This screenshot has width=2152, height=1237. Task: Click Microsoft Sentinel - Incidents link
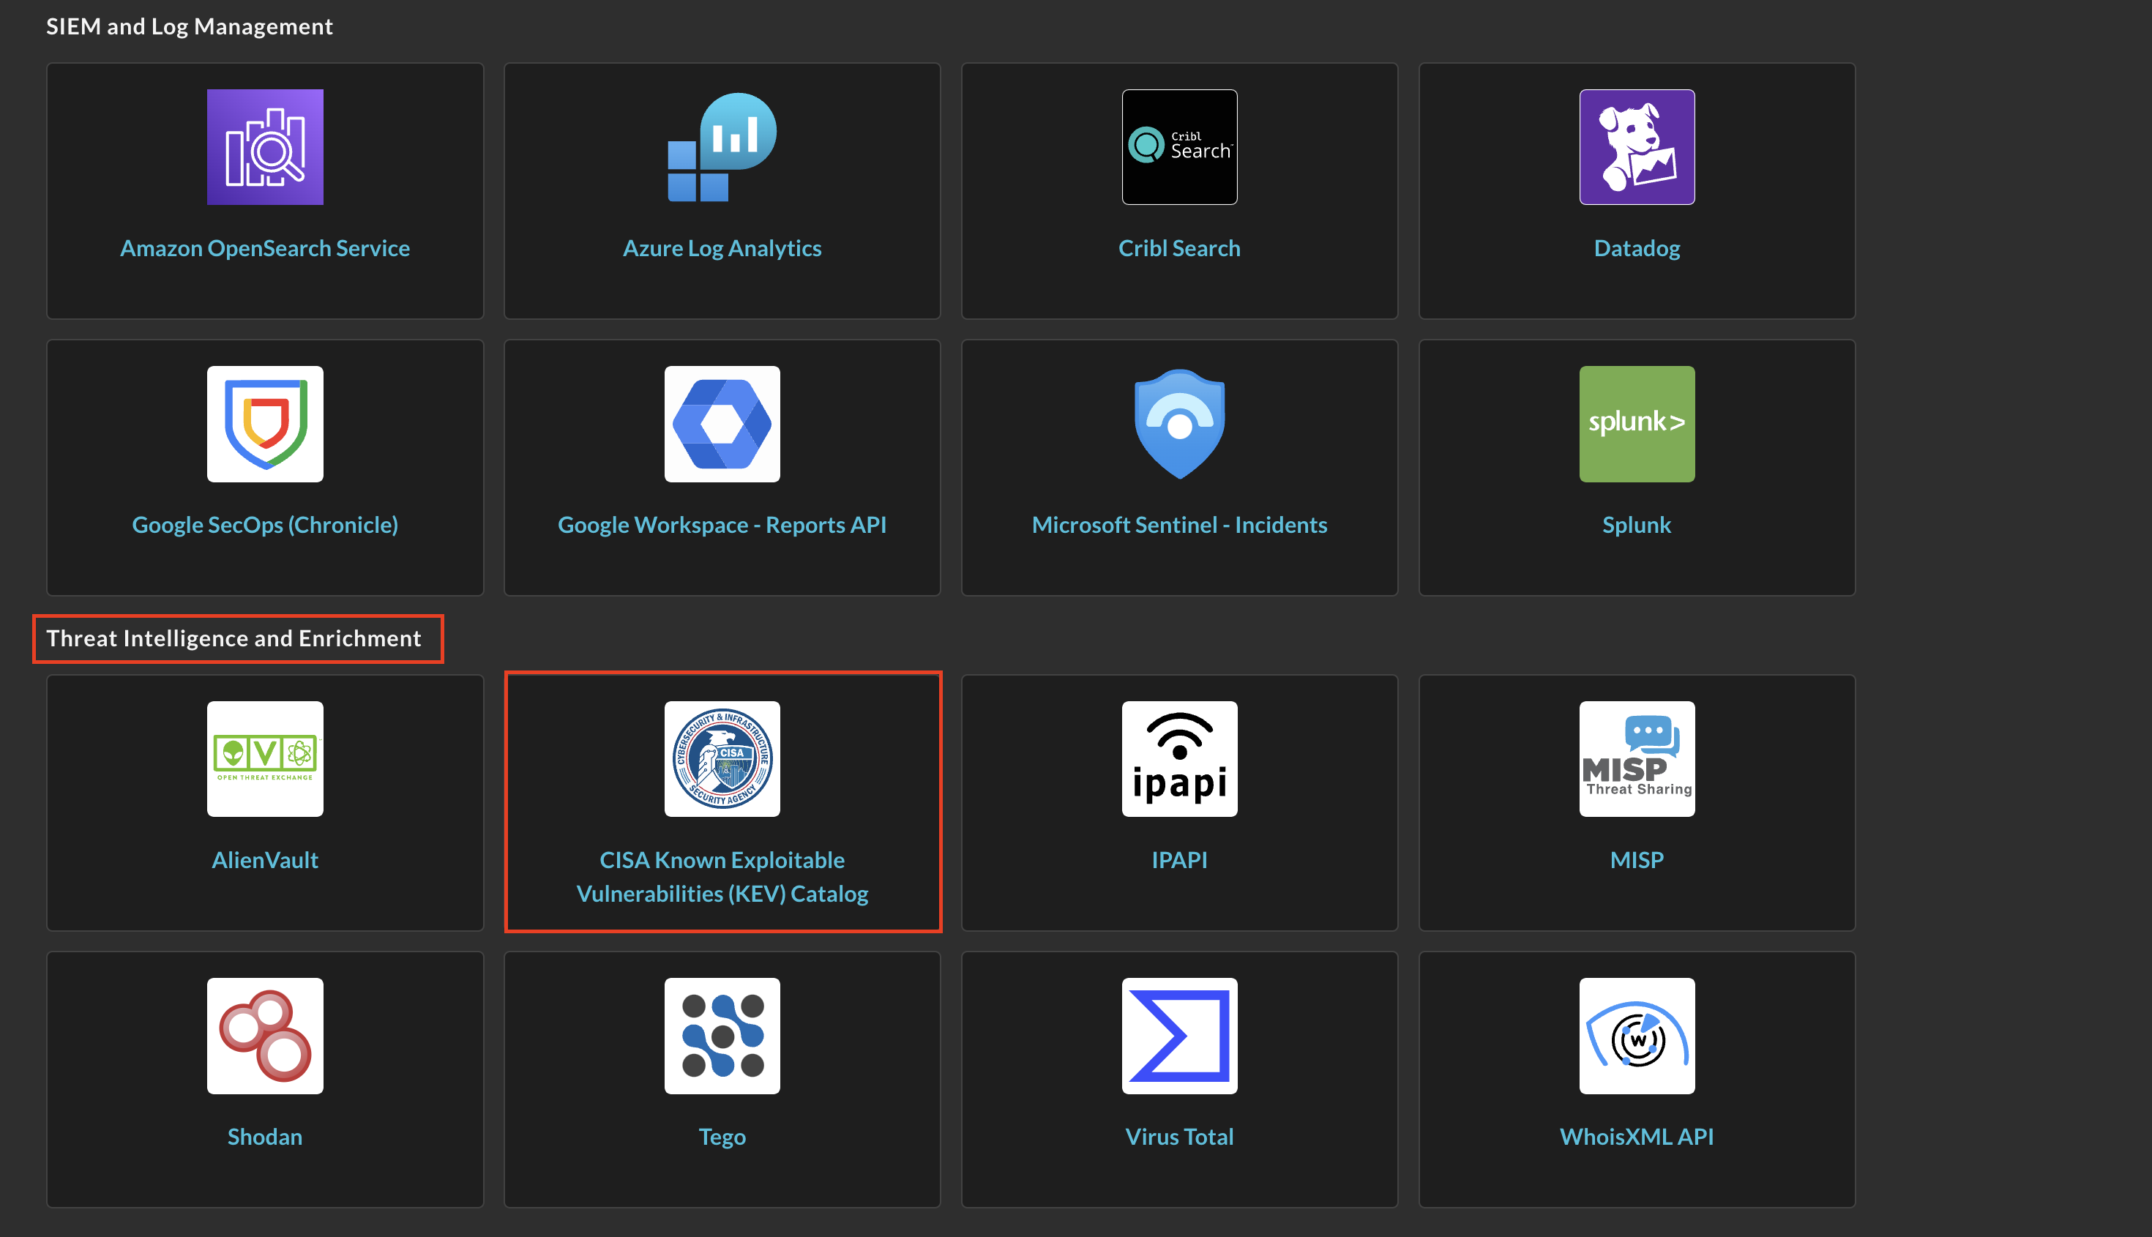click(1179, 525)
